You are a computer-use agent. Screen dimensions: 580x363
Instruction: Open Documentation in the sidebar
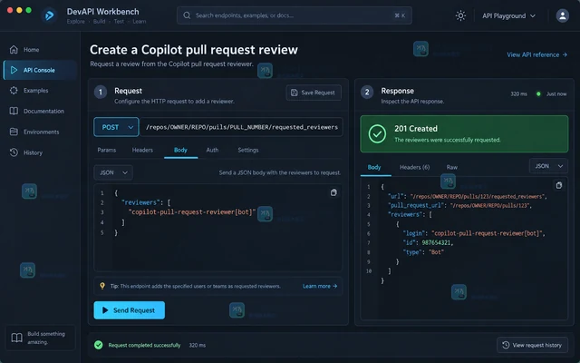tap(40, 111)
